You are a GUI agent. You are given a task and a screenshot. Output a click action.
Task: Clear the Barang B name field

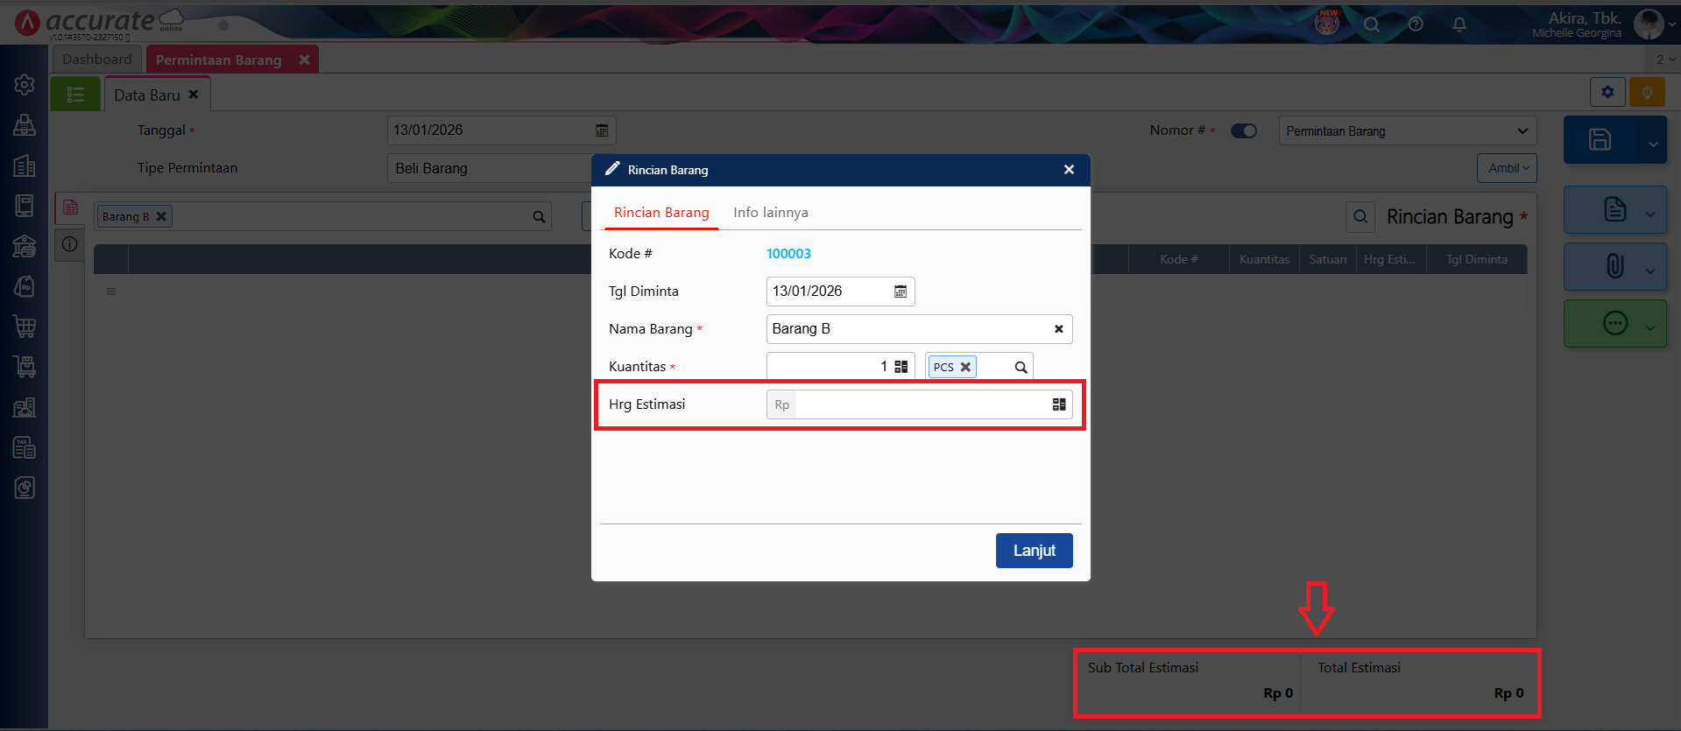[x=1058, y=329]
